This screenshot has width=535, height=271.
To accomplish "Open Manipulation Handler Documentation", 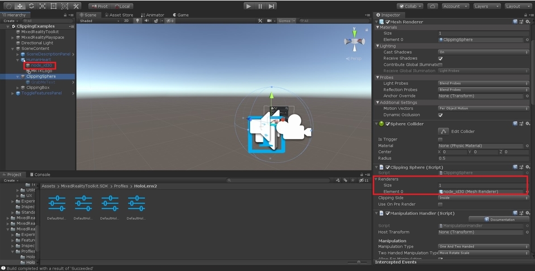I will pyautogui.click(x=499, y=219).
